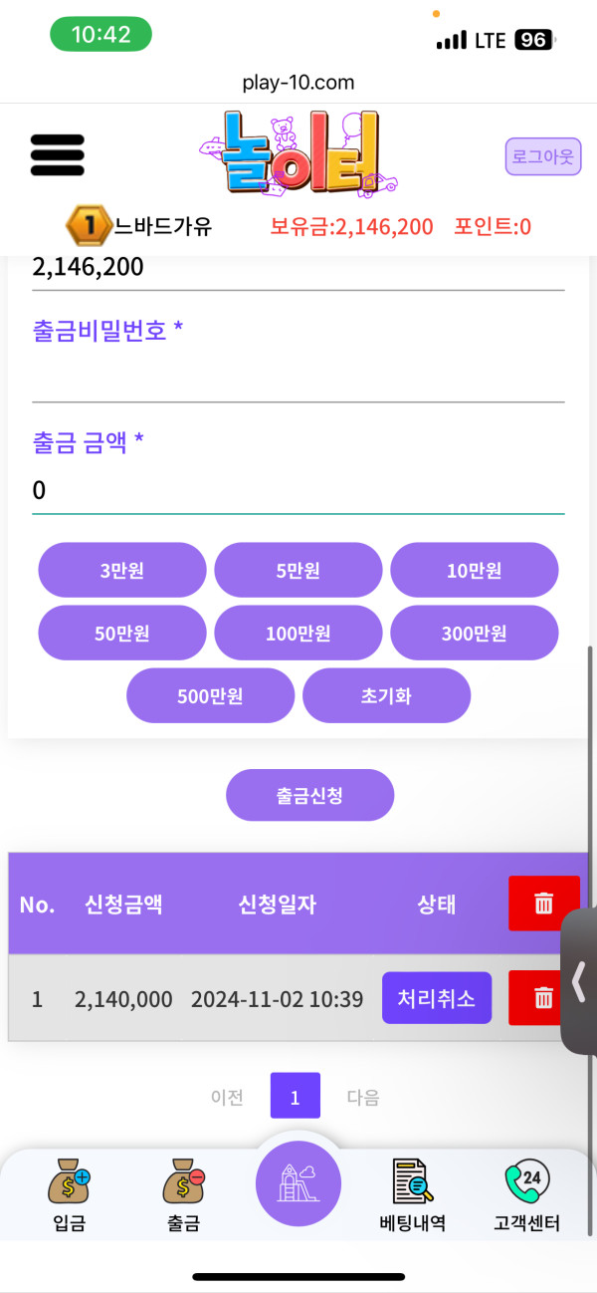Cancel request with 처리취소 button
The width and height of the screenshot is (597, 1293).
(x=437, y=997)
